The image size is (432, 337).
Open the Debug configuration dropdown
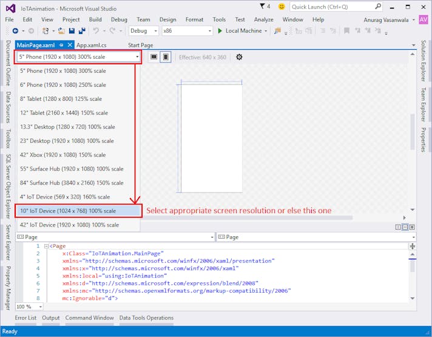pyautogui.click(x=144, y=31)
